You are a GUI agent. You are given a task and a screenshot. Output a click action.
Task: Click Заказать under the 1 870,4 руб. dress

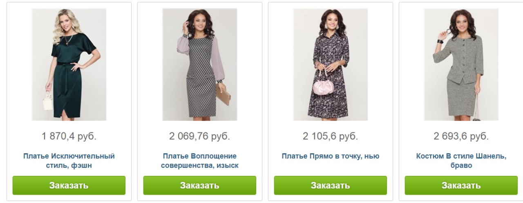[69, 185]
